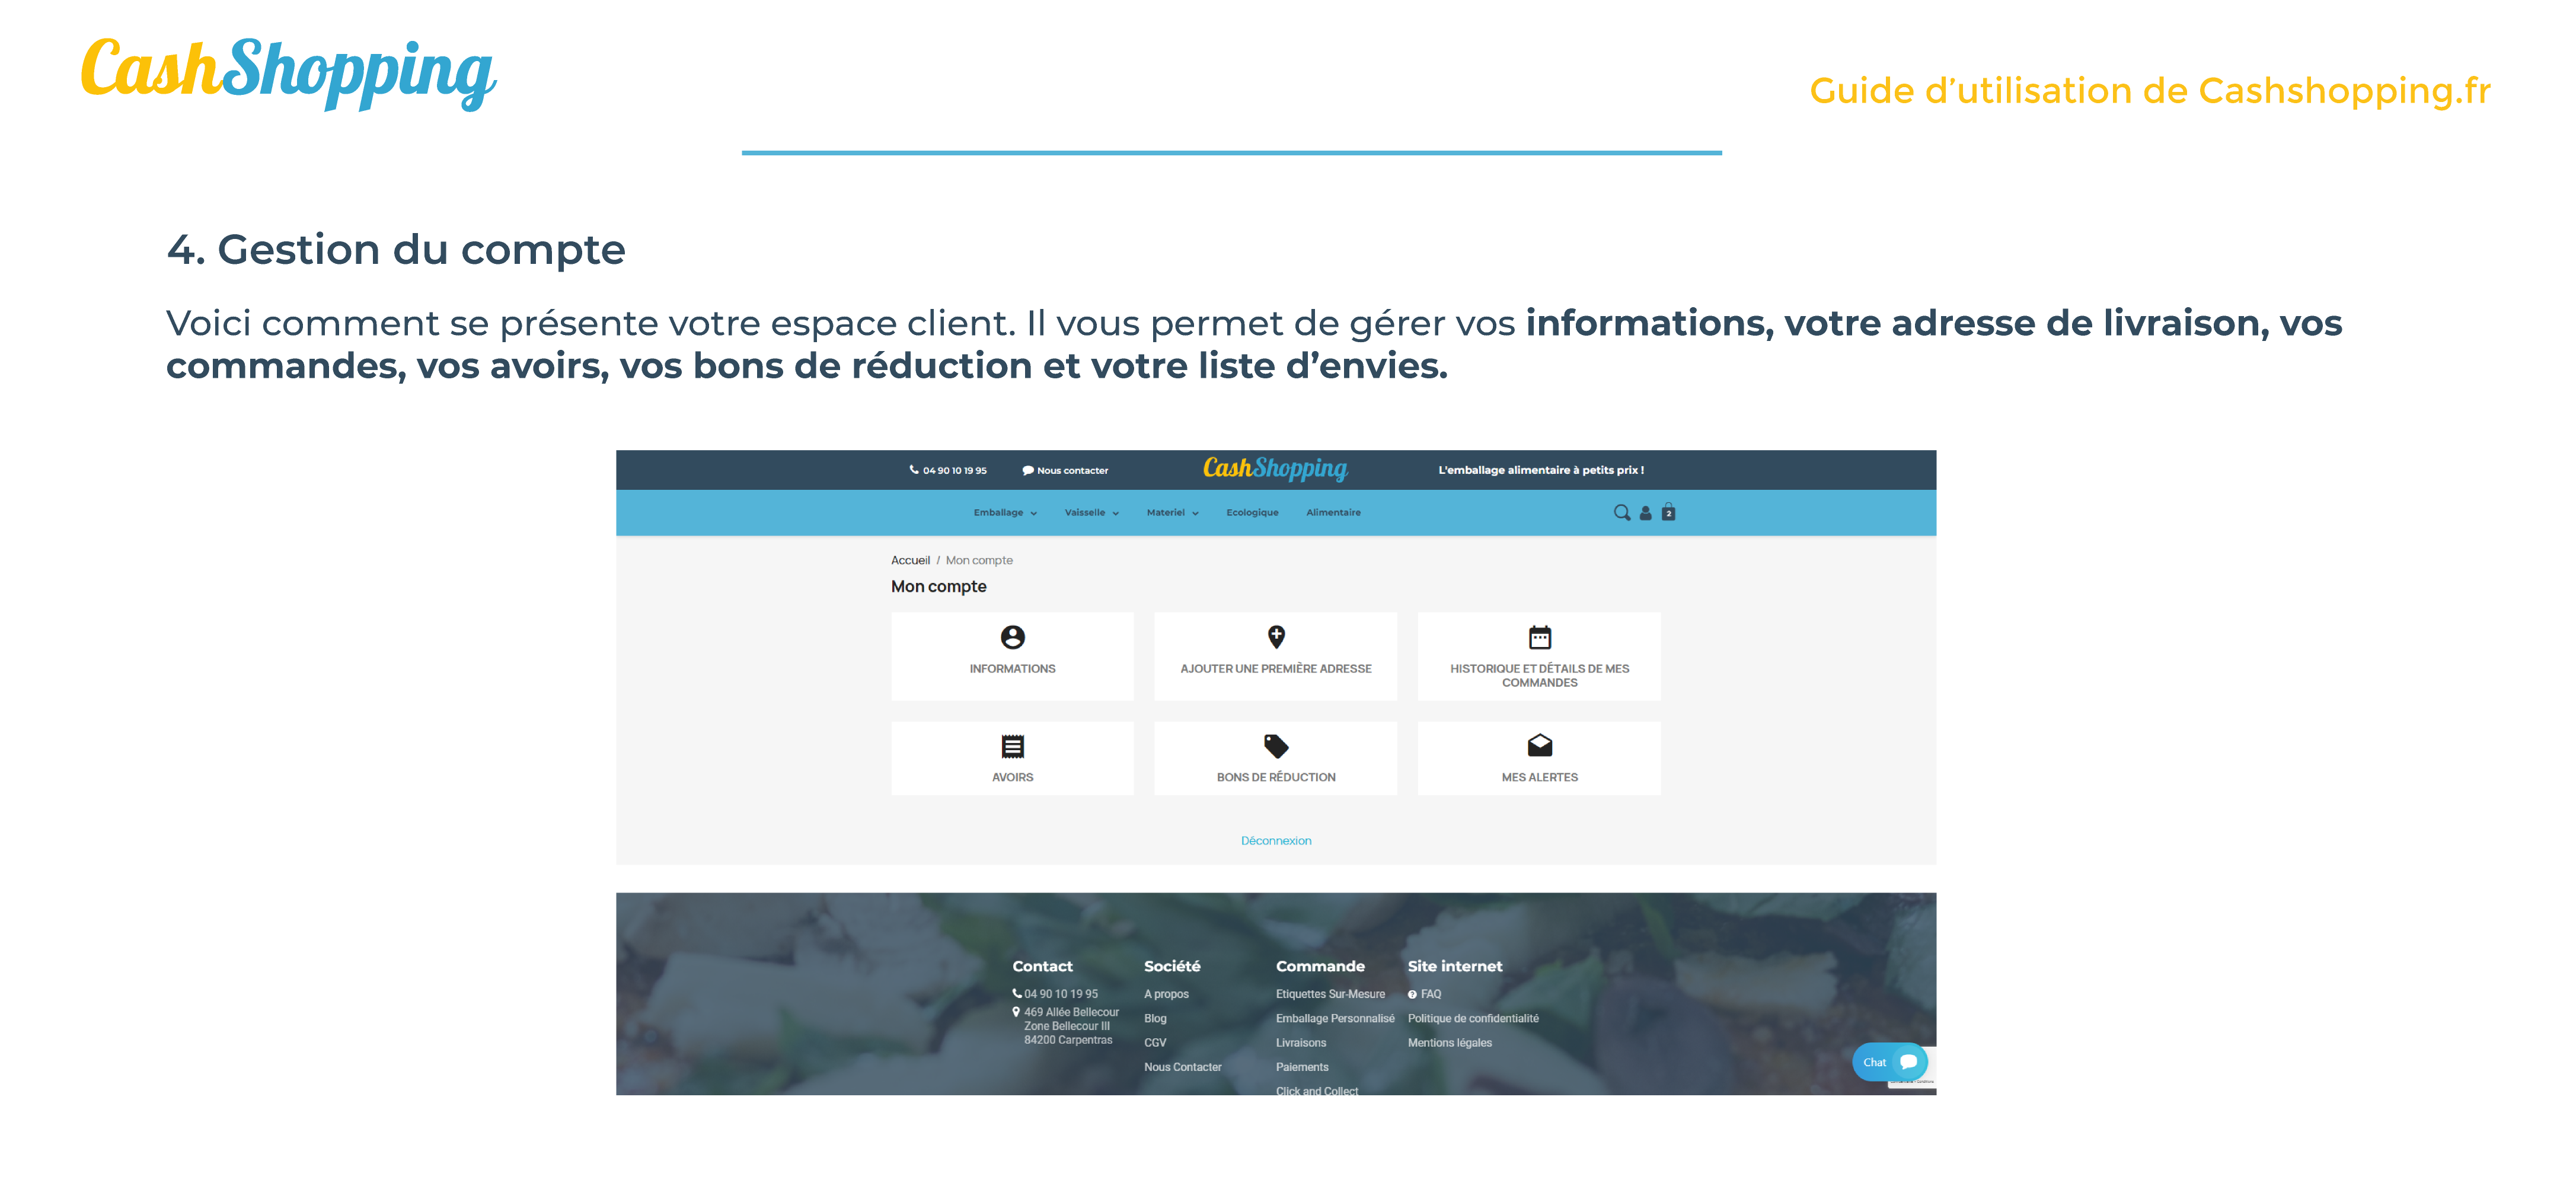The image size is (2576, 1186).
Task: Click the footer phone icon
Action: click(x=1017, y=993)
